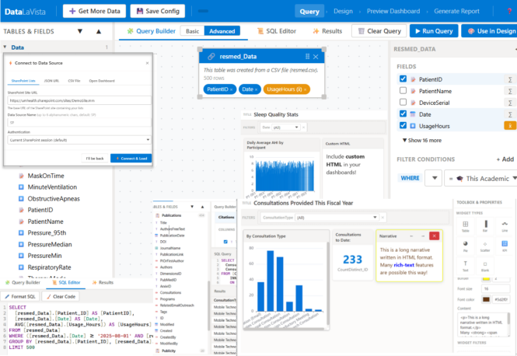Screen dimensions: 517x356
Task: Collapse the Data table tree node
Action: [x=5, y=47]
